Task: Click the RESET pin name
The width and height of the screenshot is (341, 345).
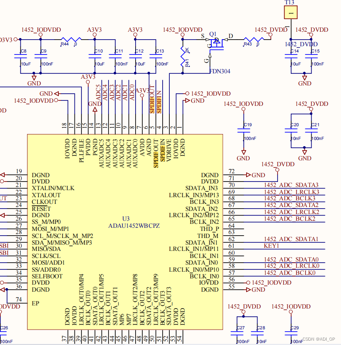Action: click(x=42, y=209)
